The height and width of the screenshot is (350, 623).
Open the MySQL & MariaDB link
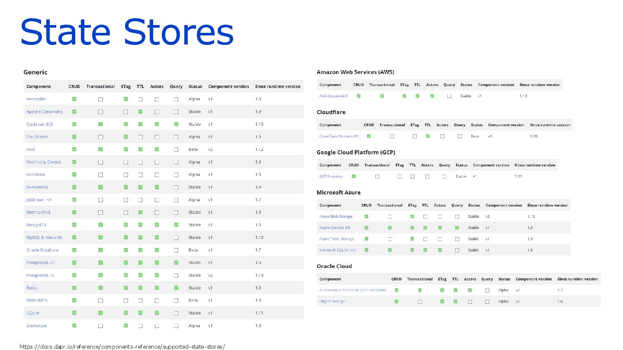(x=44, y=237)
